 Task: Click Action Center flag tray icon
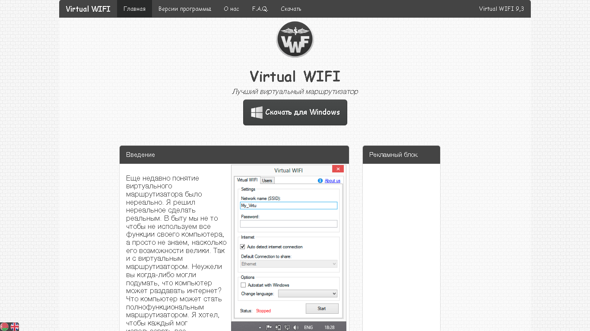click(269, 327)
